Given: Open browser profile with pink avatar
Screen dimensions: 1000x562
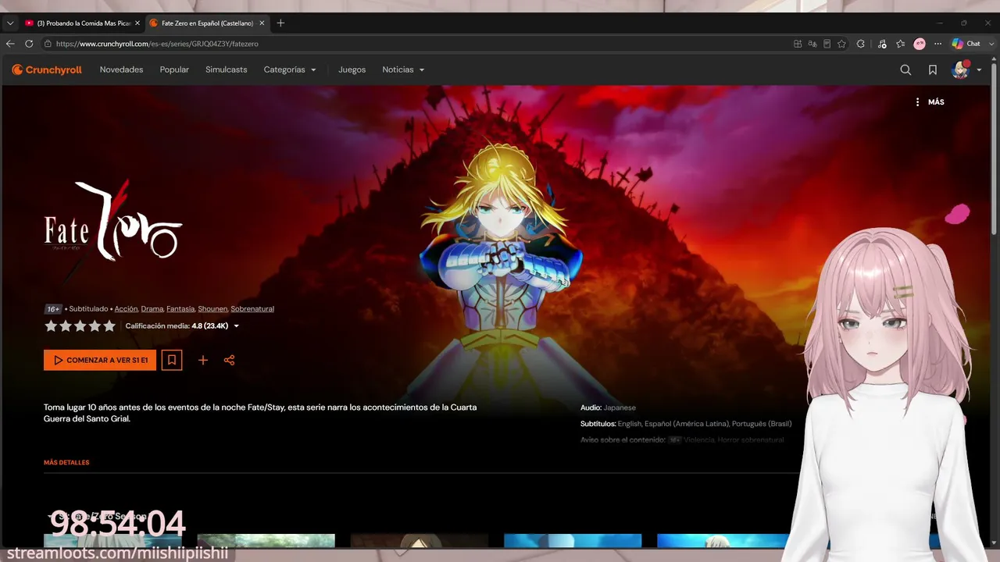Looking at the screenshot, I should click(920, 44).
